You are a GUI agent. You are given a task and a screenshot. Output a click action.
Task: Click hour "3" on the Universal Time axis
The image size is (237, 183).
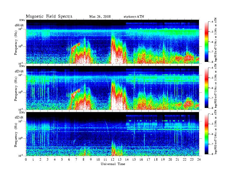pos(48,159)
